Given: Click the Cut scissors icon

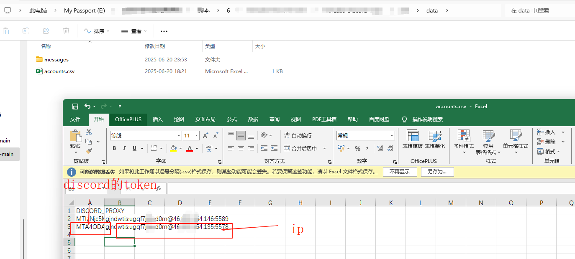Looking at the screenshot, I should [89, 132].
